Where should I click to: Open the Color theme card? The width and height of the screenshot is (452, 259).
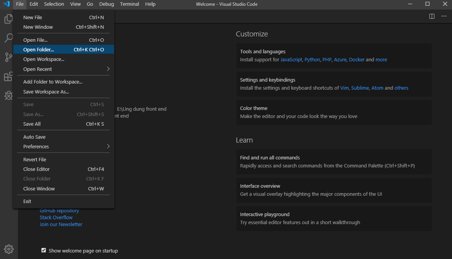(x=334, y=113)
